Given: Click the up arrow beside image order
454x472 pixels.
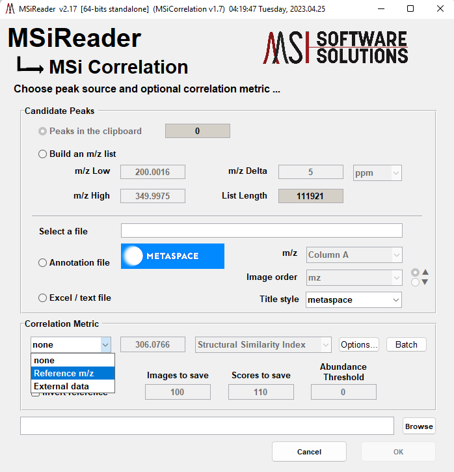Looking at the screenshot, I should tap(425, 272).
